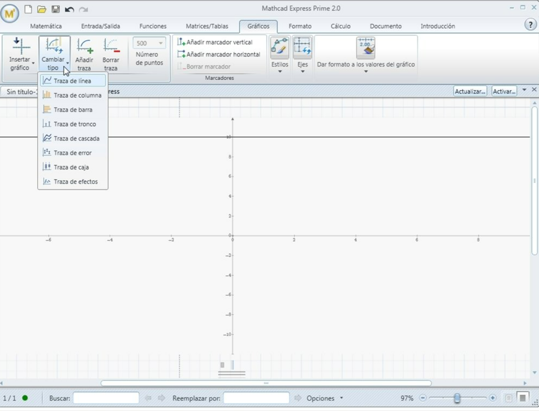Go to previous search result arrow
539x411 pixels.
(x=148, y=398)
